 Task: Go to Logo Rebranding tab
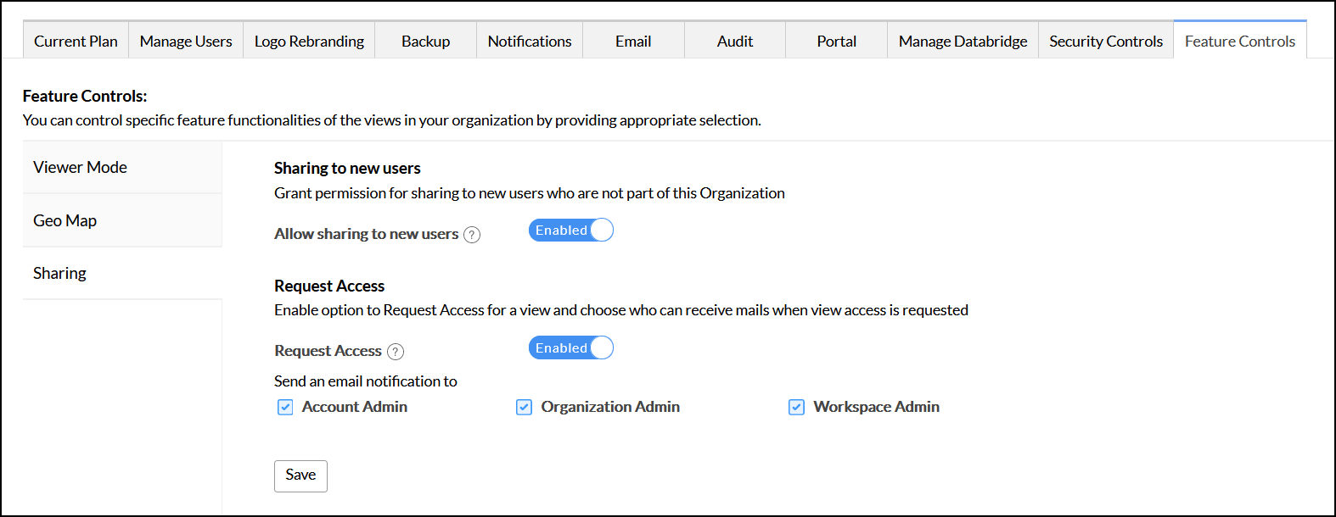(309, 42)
